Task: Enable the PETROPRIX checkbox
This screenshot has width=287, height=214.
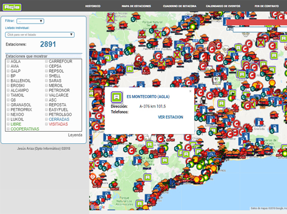Action: (x=8, y=110)
